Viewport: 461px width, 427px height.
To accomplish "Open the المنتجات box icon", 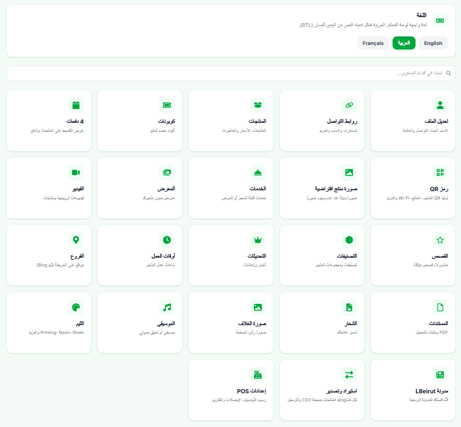I will [x=258, y=105].
